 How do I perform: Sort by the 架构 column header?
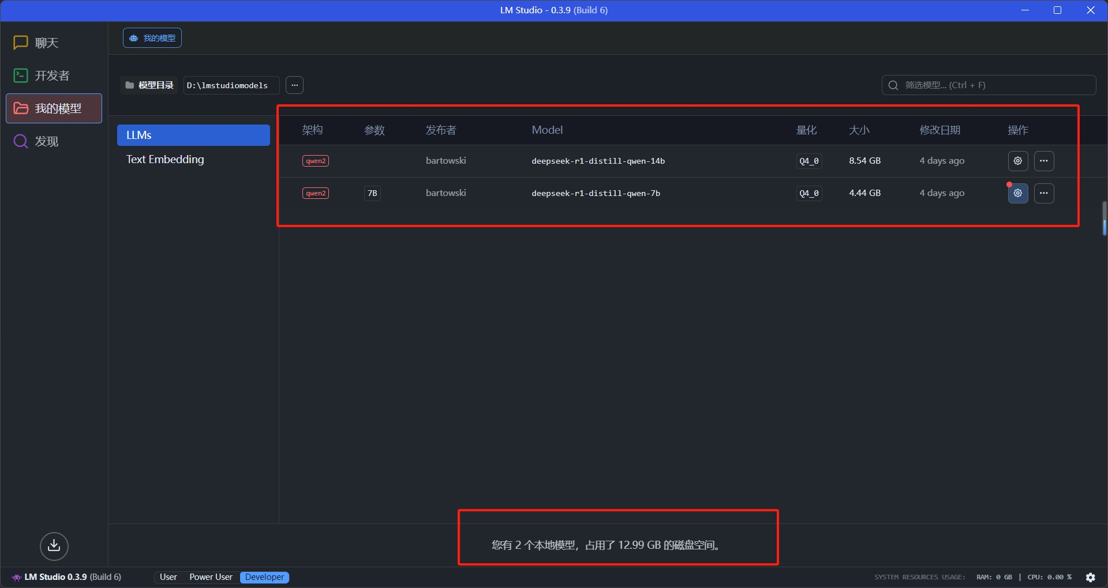(x=313, y=130)
